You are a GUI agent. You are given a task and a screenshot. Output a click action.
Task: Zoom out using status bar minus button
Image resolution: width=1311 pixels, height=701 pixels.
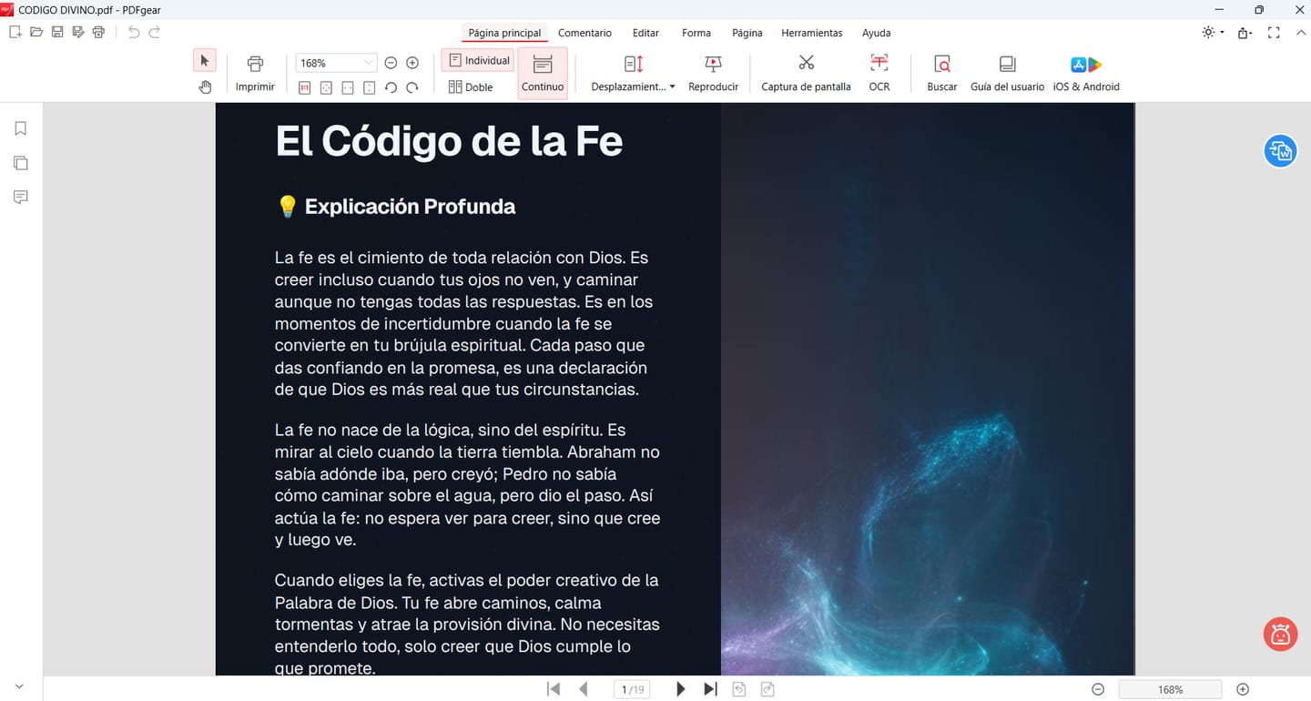pyautogui.click(x=1098, y=689)
